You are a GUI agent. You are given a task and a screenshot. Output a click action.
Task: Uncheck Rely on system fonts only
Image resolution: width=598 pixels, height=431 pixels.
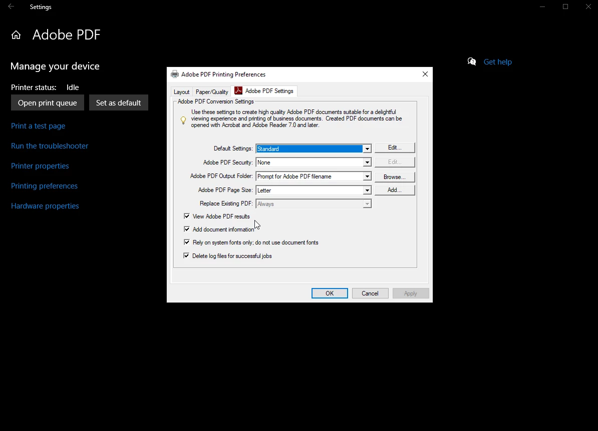pyautogui.click(x=187, y=242)
